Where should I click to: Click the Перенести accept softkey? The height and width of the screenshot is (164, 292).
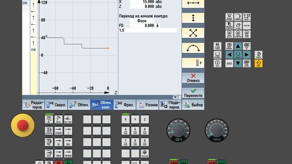(193, 93)
